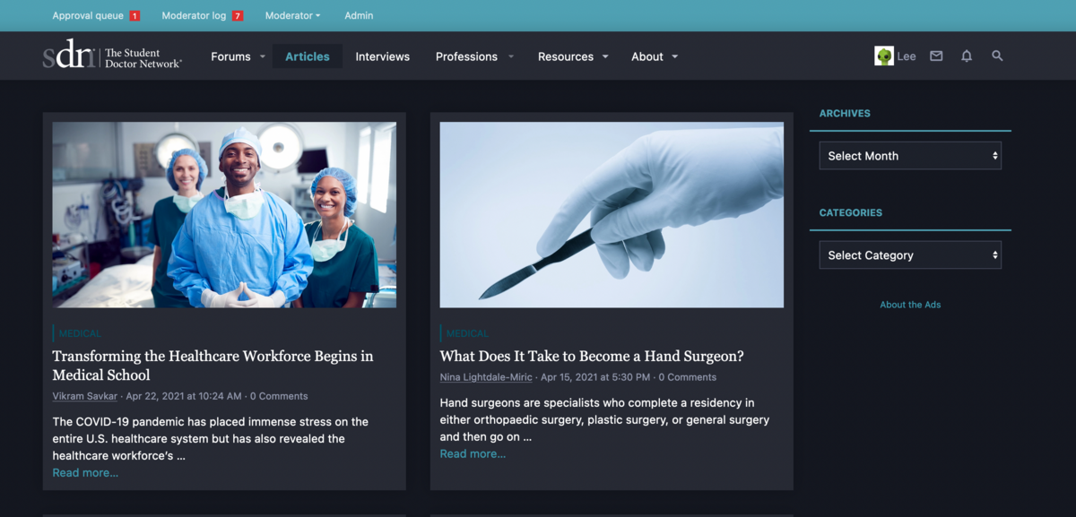The image size is (1076, 517).
Task: Open the inbox envelope icon
Action: 936,56
